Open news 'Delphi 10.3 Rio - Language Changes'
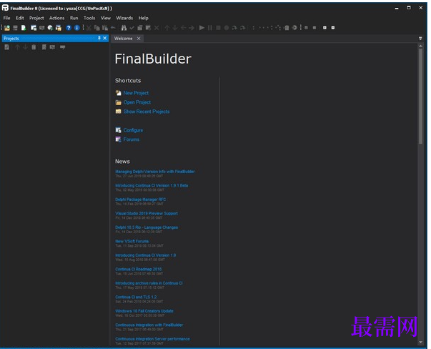 pos(147,227)
